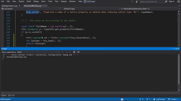
Task: Open the Project menu
Action: [21, 1]
